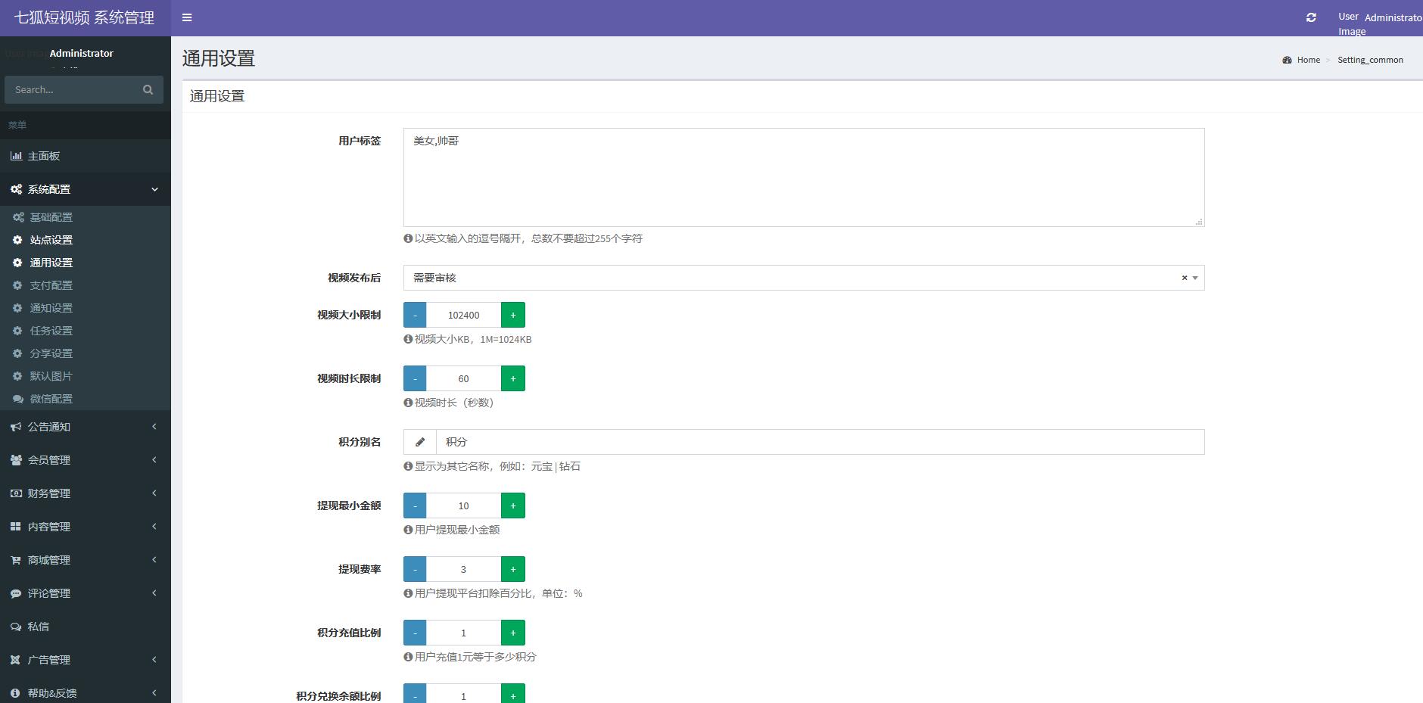Screen dimensions: 1423x703
Task: Open 主面板 dashboard from the sidebar
Action: point(43,156)
